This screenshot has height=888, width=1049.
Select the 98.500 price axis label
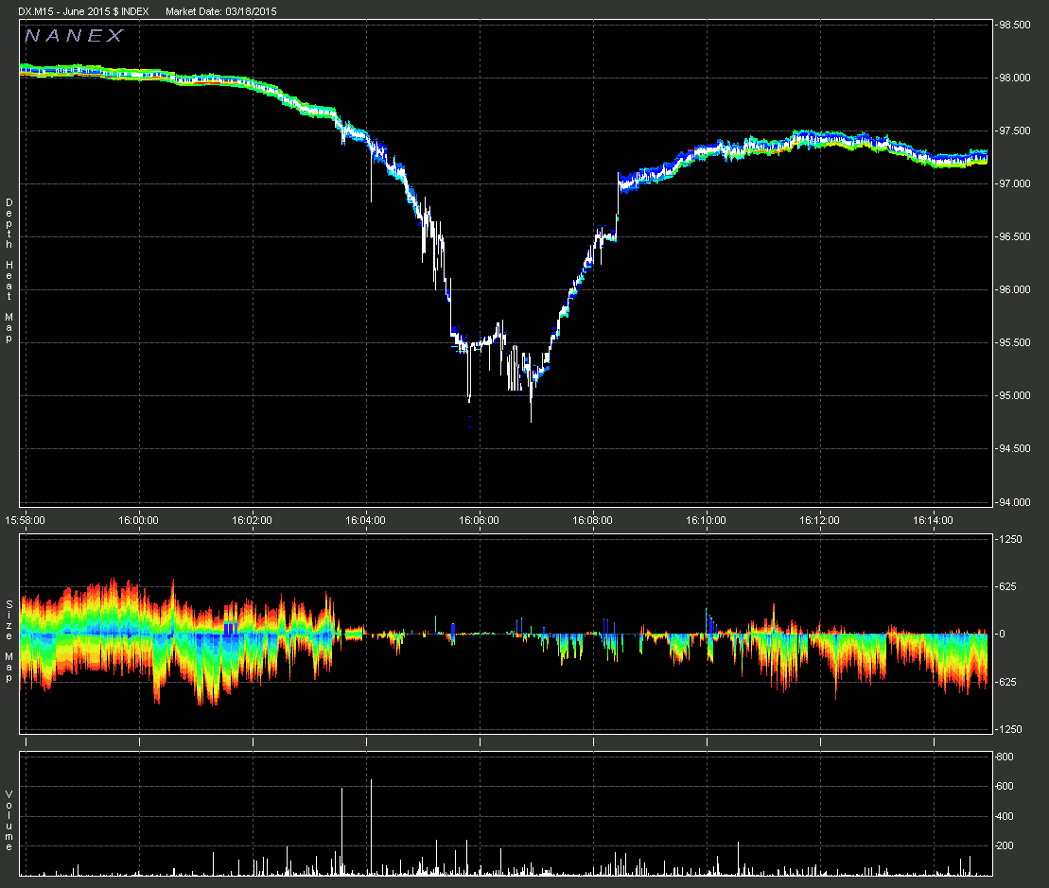[x=1014, y=25]
